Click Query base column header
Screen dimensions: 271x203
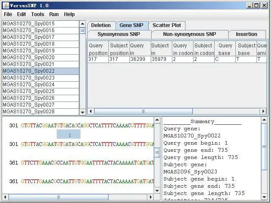[x=225, y=49]
